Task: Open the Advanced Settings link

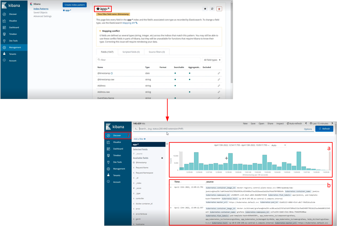Action: tap(43, 16)
